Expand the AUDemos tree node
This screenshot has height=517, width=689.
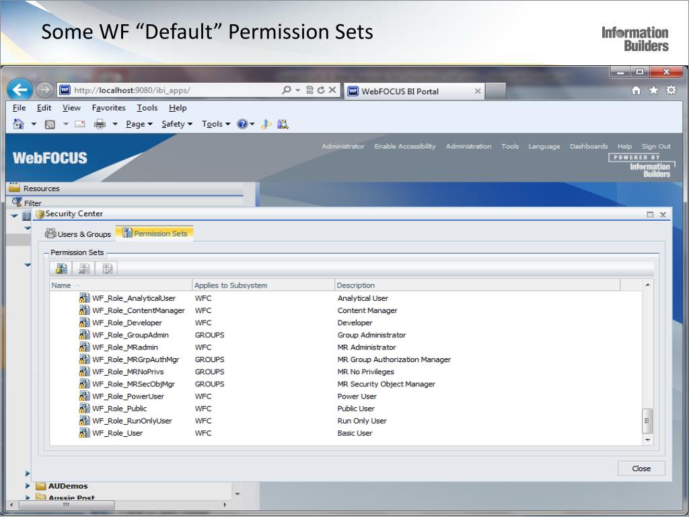pos(27,486)
